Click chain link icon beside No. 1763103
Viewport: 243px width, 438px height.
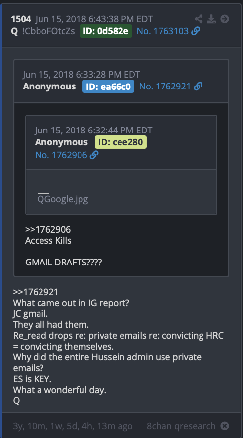[x=196, y=31]
